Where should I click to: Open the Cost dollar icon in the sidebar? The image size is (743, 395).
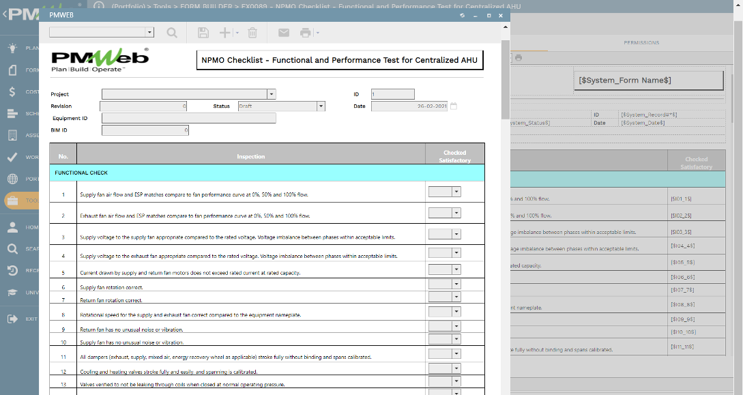(13, 91)
